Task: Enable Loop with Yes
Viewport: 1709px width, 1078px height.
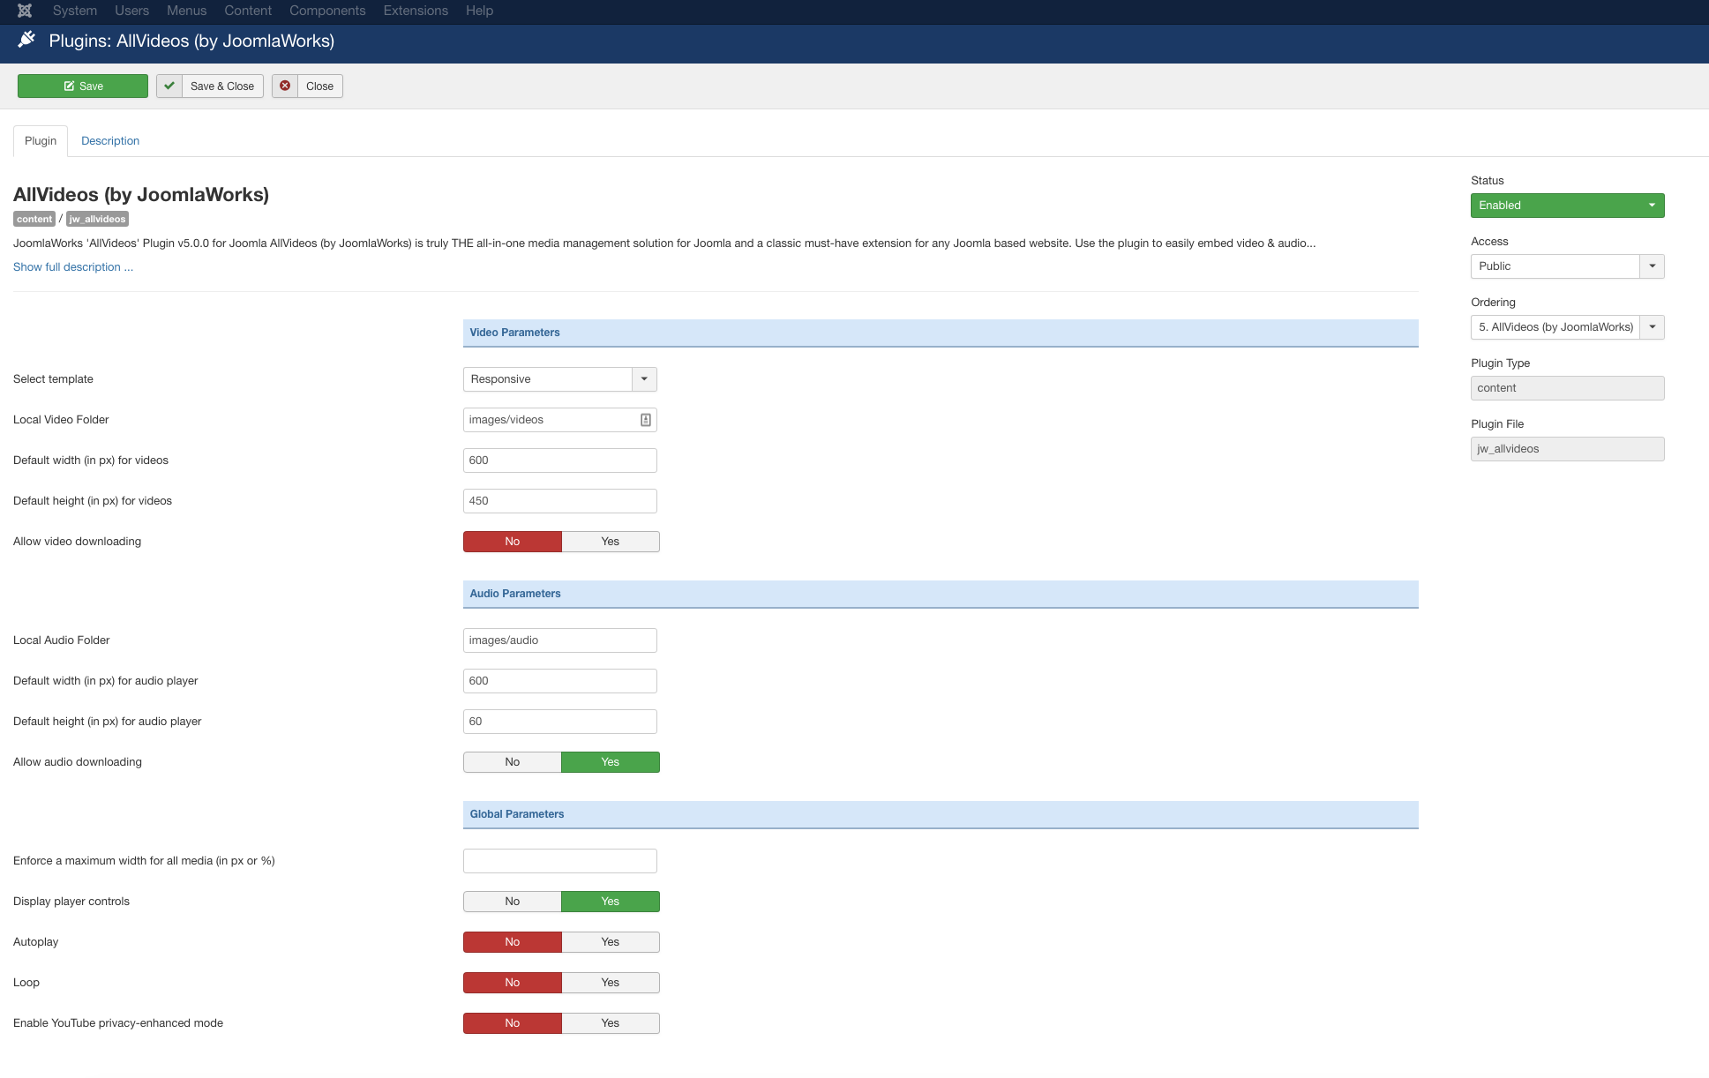Action: pos(611,983)
